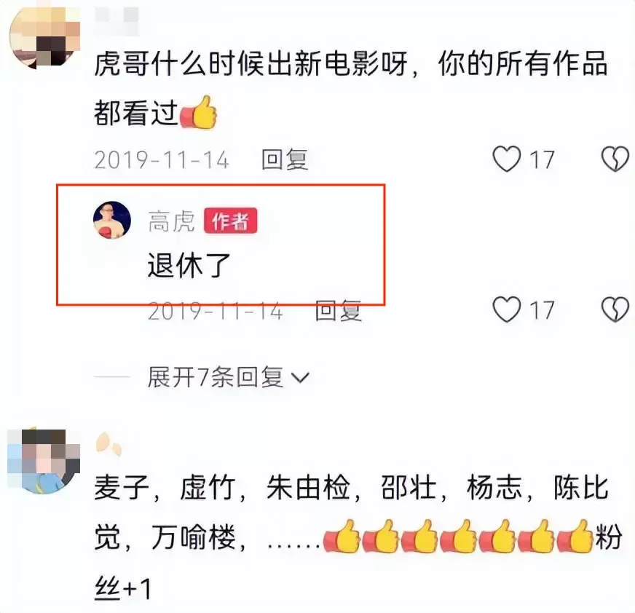This screenshot has width=635, height=613.
Task: Like 高虎's reply 退休了 with the heart
Action: click(506, 309)
